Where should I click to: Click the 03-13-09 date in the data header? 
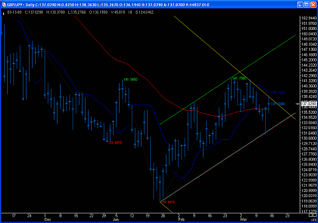point(14,12)
